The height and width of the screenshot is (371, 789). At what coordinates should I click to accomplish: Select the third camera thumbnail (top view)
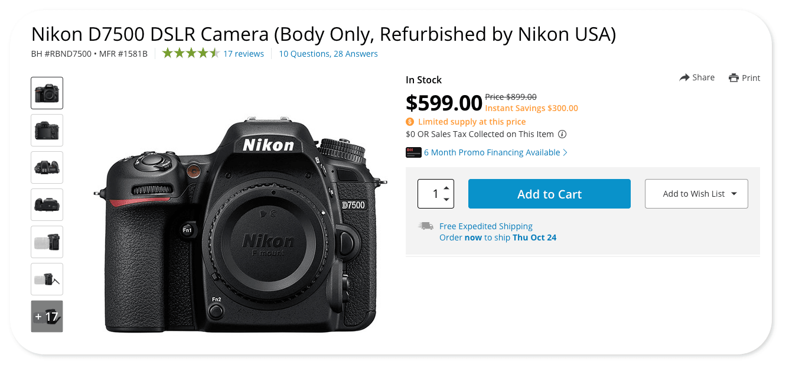[47, 167]
